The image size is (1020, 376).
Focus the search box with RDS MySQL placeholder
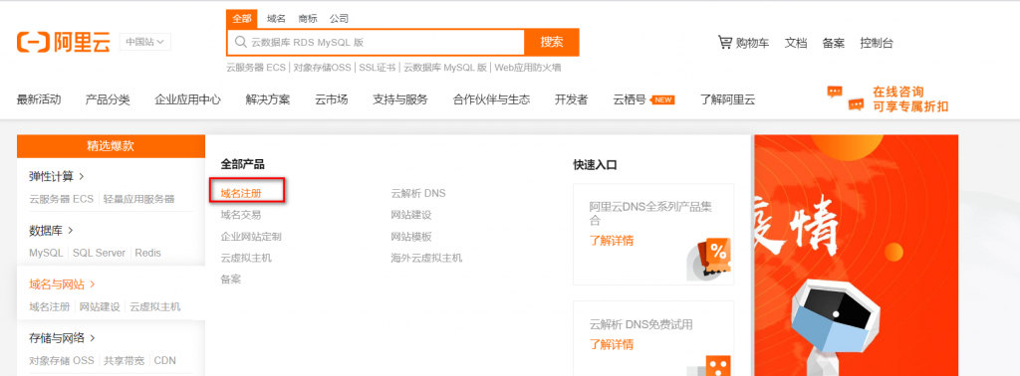tap(376, 42)
